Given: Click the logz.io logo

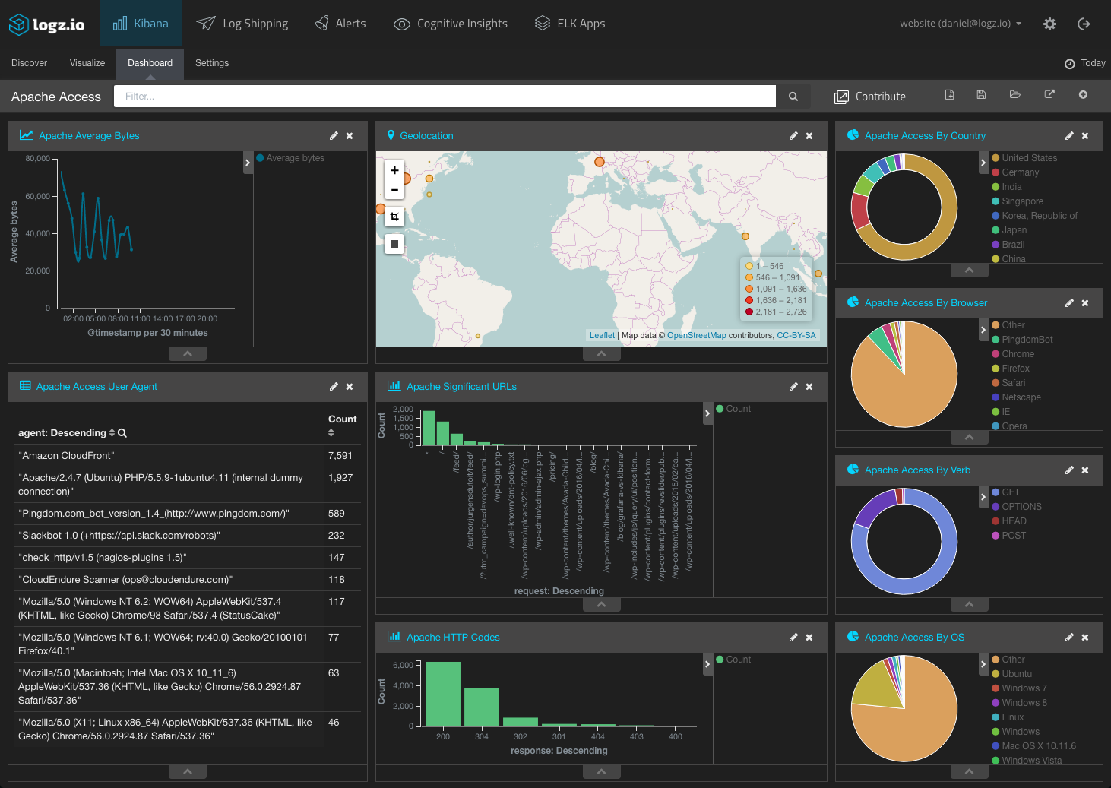Looking at the screenshot, I should [x=46, y=24].
